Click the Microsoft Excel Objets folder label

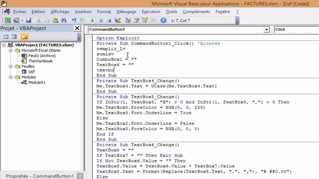pos(41,50)
